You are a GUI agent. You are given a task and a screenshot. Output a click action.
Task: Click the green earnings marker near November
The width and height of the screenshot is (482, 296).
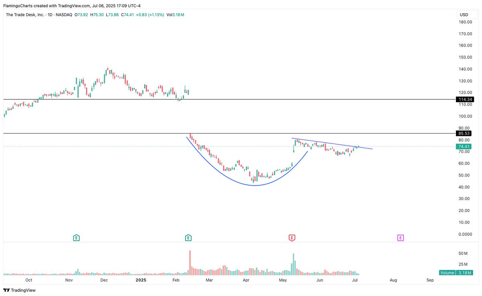[x=76, y=238]
